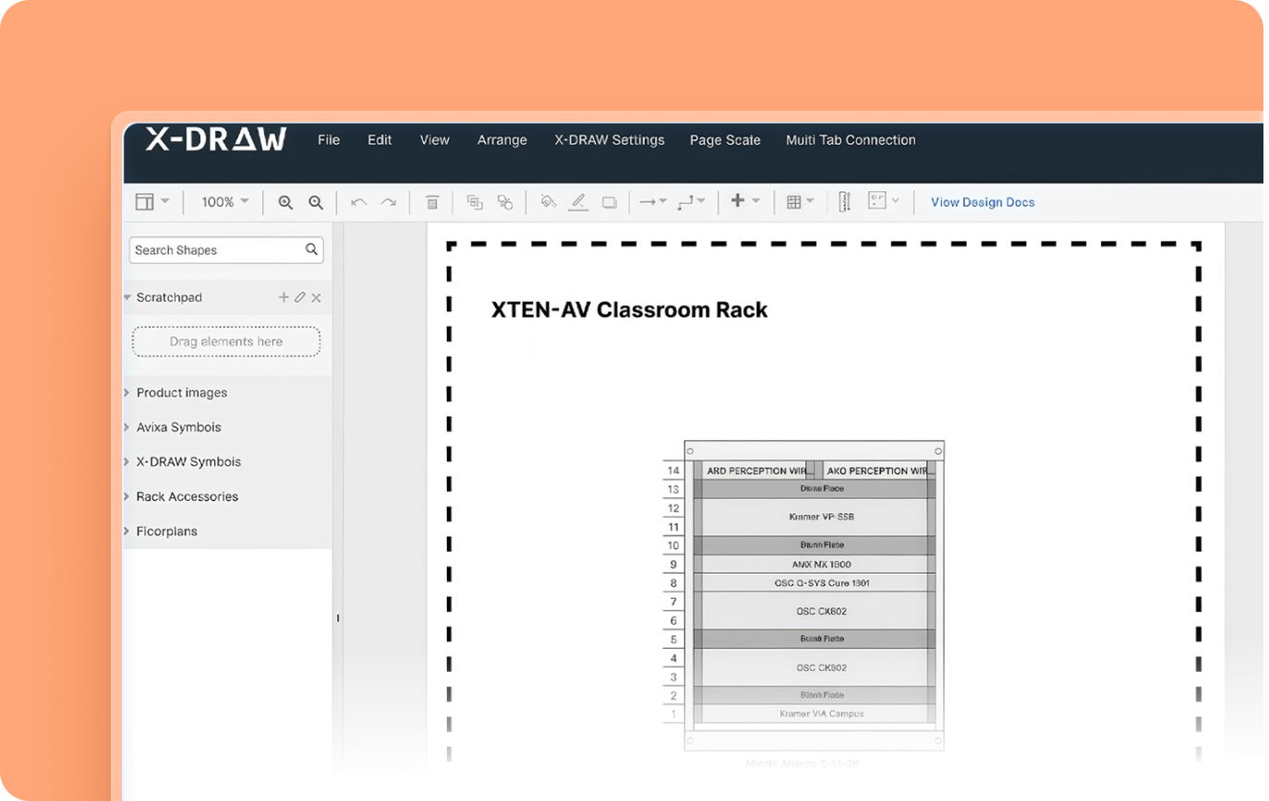1269x801 pixels.
Task: Open the table grid dropdown
Action: click(x=800, y=201)
